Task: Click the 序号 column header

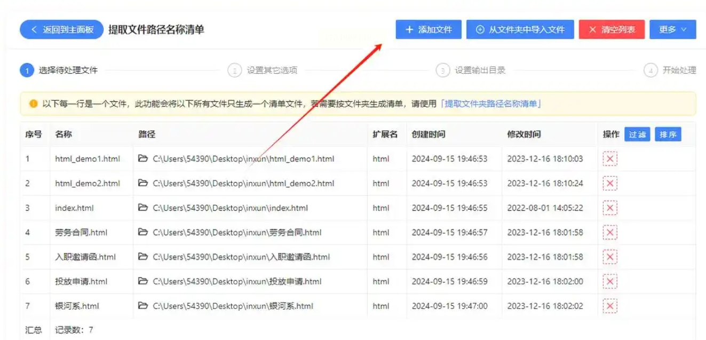Action: [34, 135]
